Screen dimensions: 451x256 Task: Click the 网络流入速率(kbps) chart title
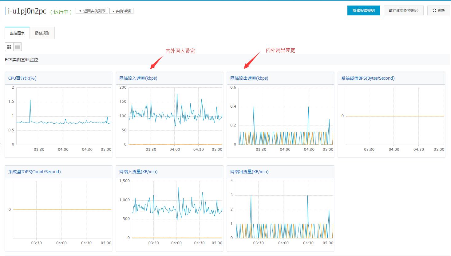tap(138, 78)
